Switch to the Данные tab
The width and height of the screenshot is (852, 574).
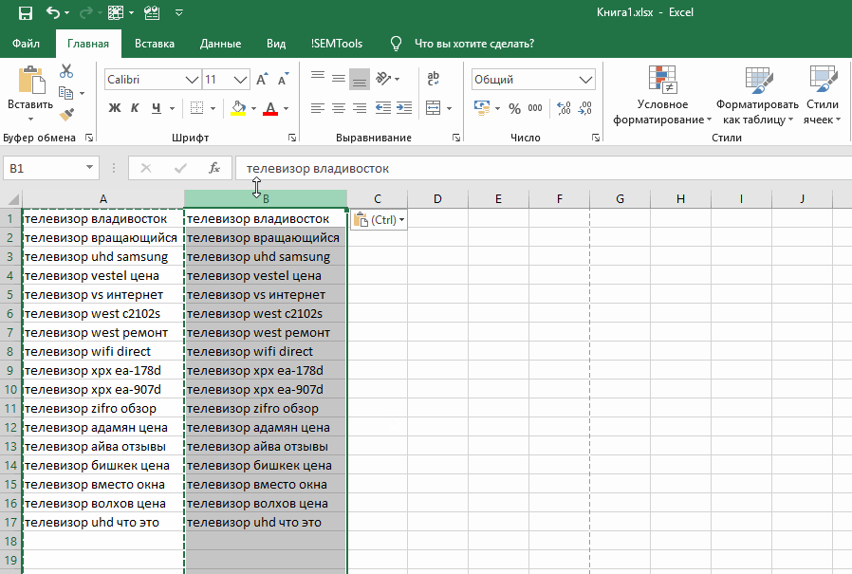coord(220,44)
